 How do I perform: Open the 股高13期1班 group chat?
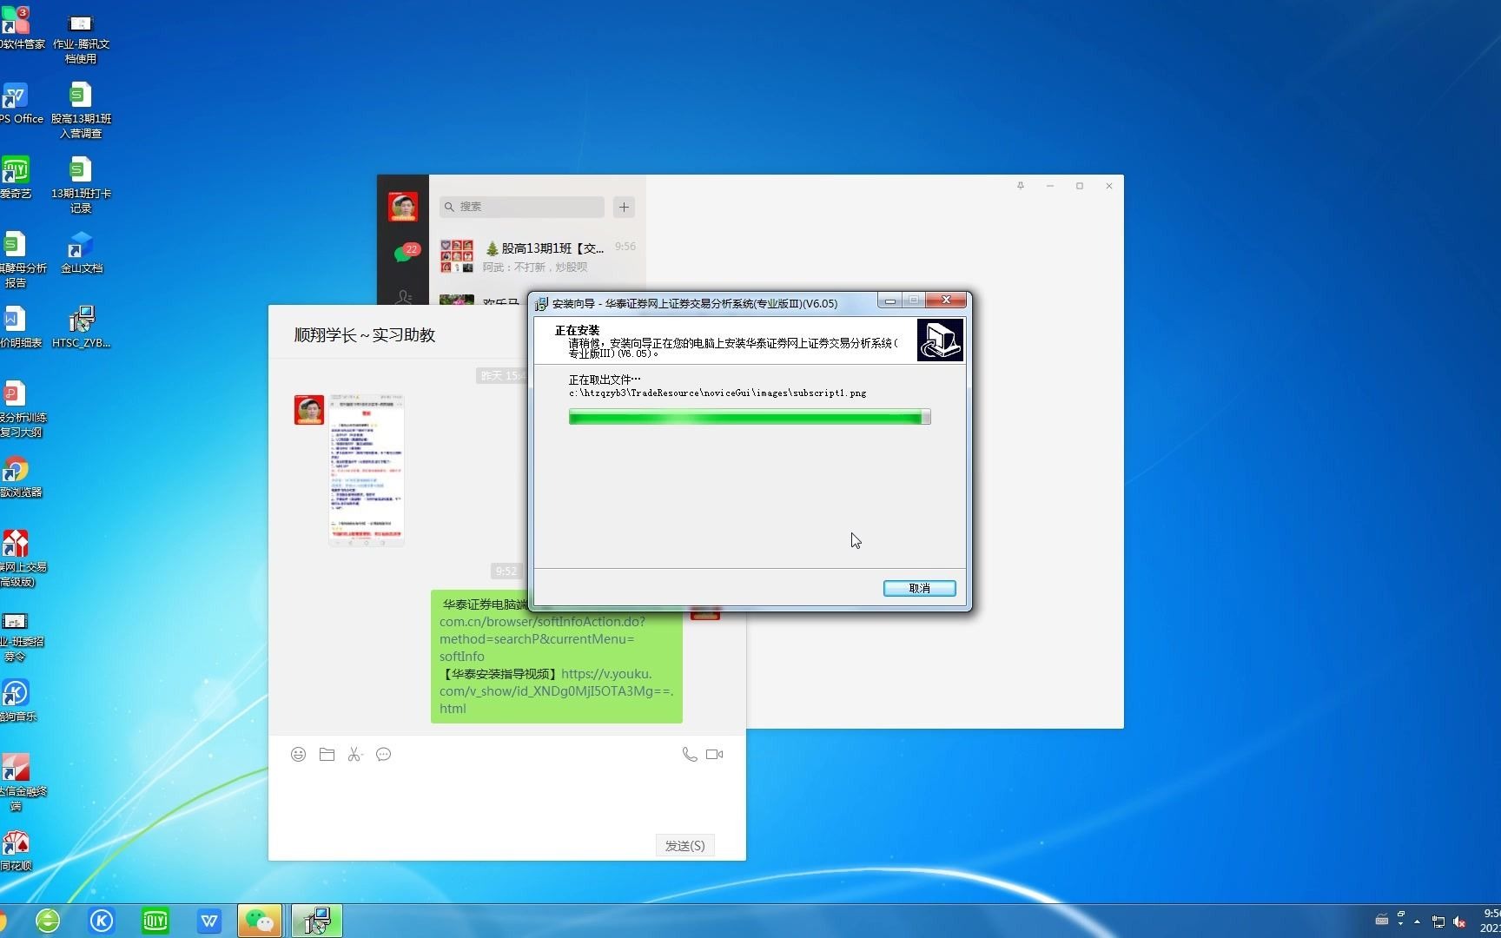[539, 257]
